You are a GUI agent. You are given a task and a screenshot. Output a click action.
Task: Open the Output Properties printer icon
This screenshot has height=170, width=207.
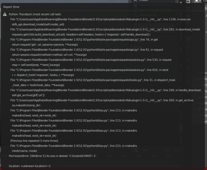point(188,8)
